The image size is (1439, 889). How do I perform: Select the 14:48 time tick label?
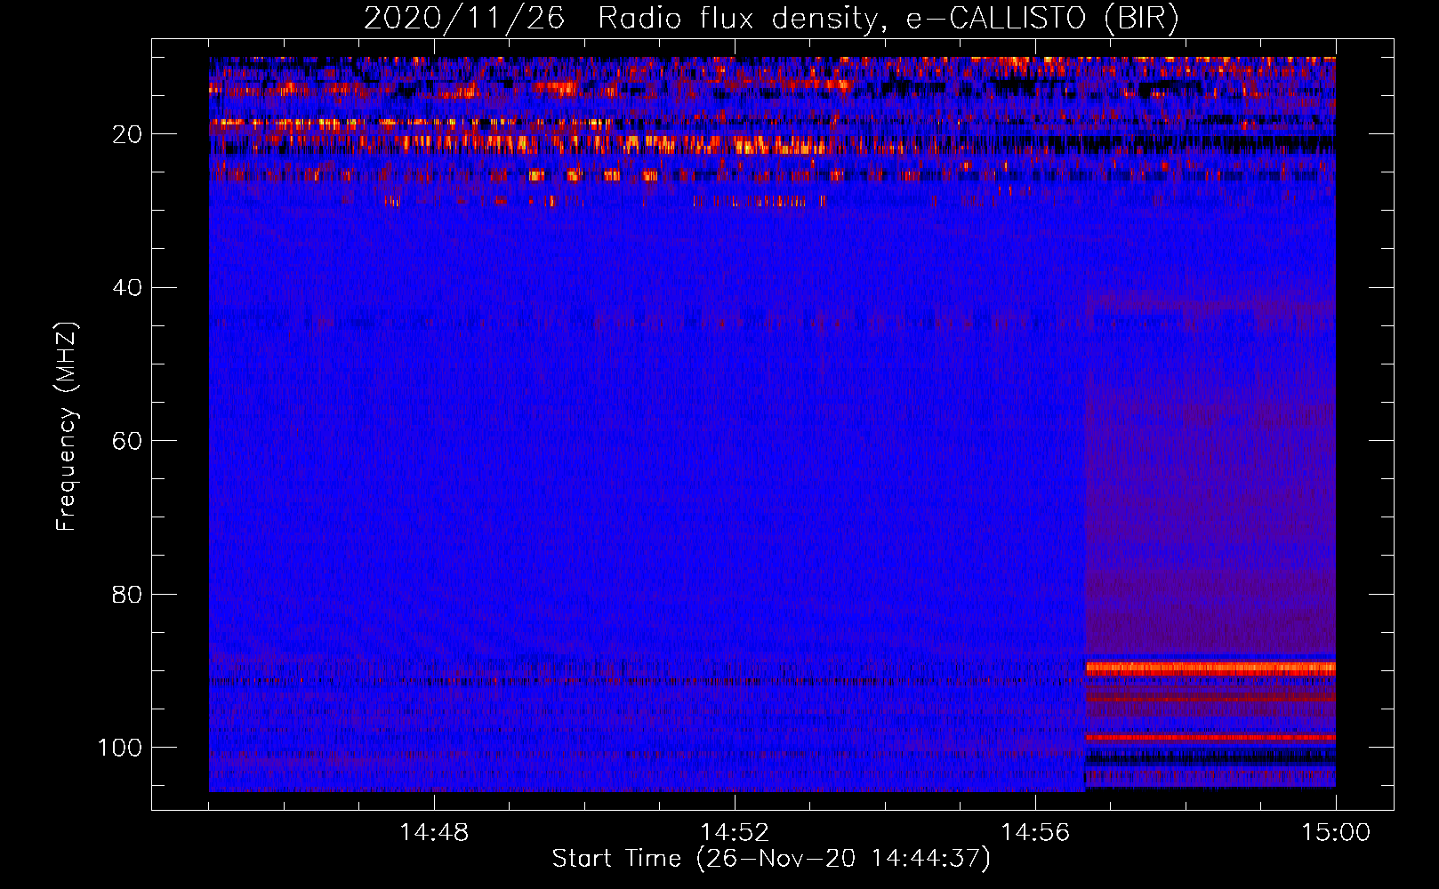tap(434, 833)
